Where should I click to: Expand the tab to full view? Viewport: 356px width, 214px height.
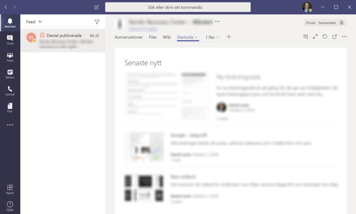(x=315, y=37)
